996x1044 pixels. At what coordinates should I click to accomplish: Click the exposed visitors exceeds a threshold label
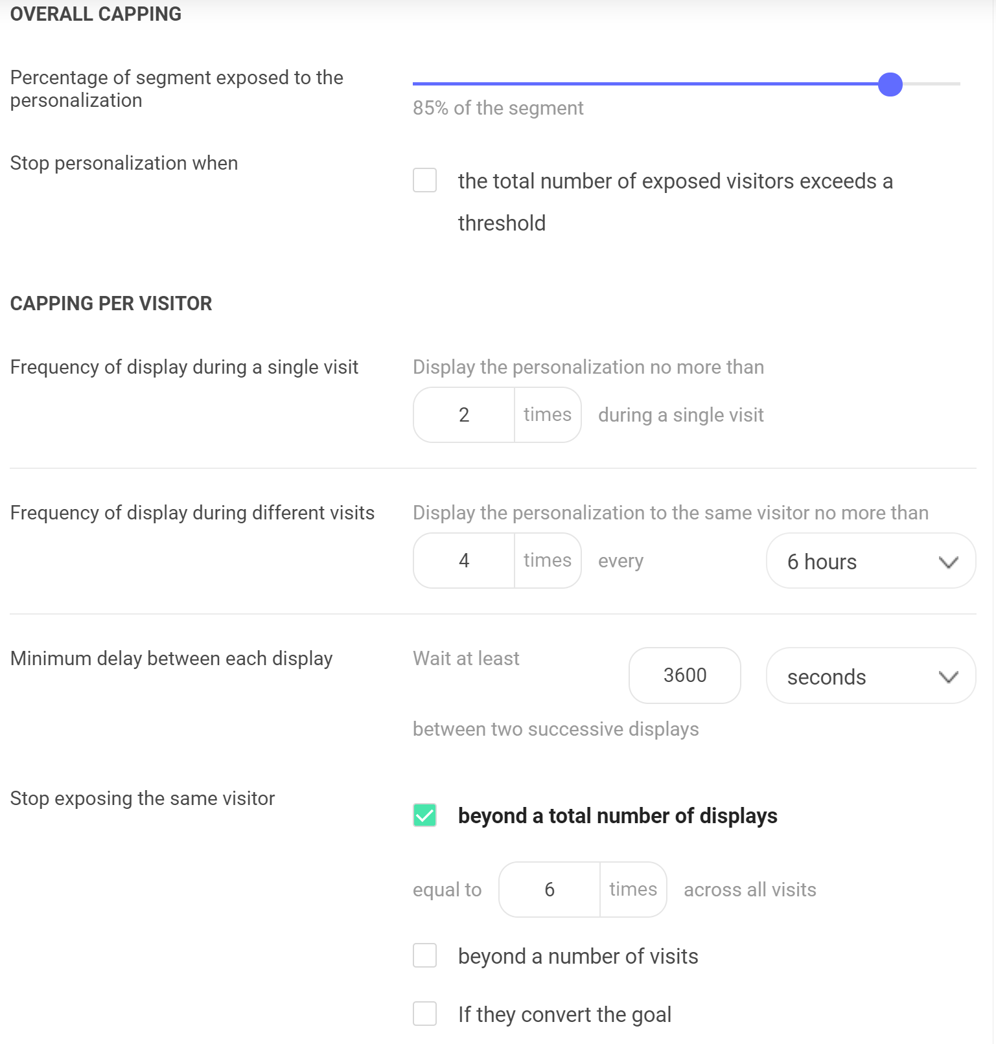675,201
